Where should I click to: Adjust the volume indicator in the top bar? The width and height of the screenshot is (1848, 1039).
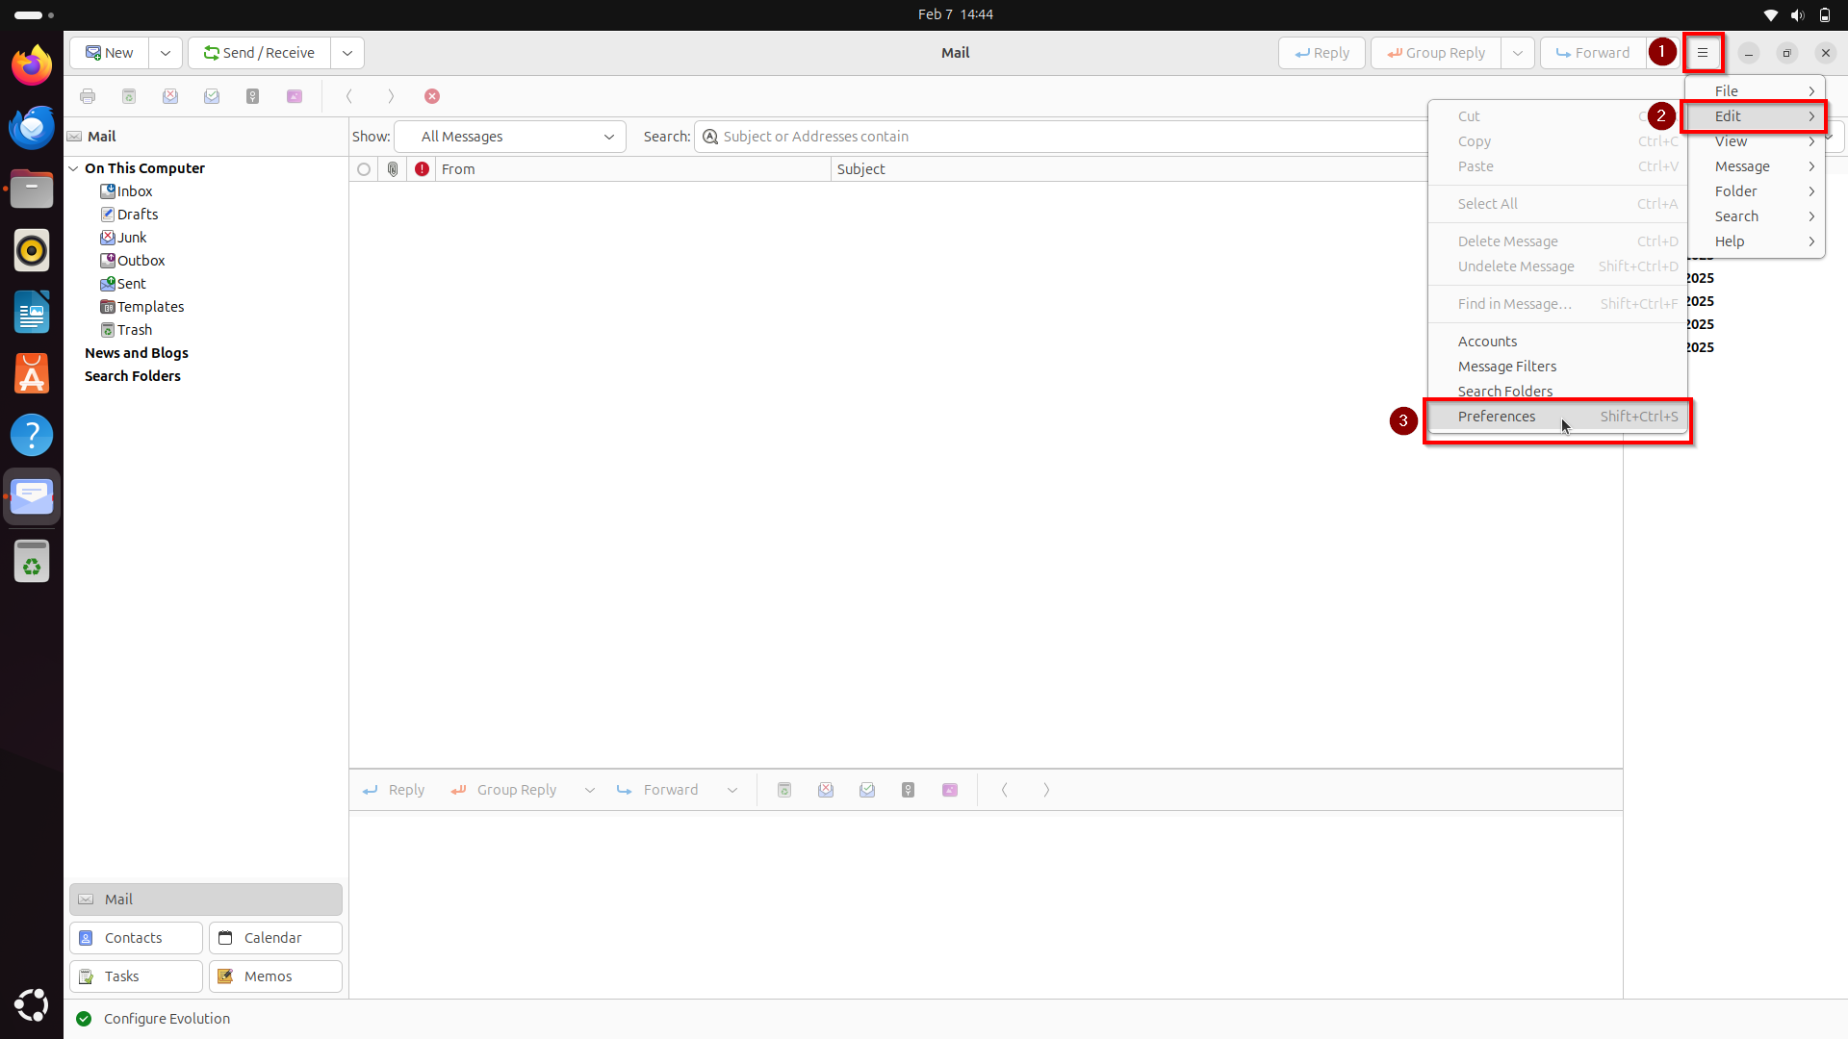(1797, 14)
